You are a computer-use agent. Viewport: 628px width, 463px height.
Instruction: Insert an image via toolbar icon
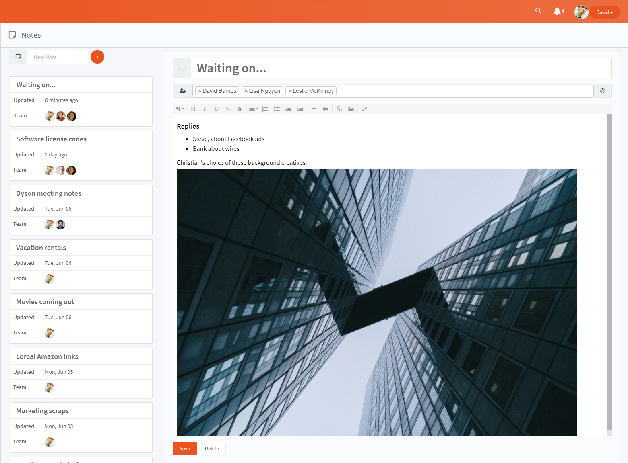[351, 109]
